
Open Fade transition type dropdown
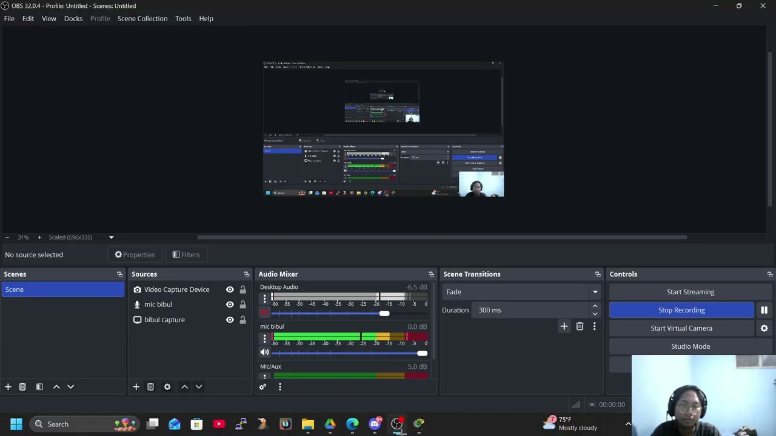tap(521, 292)
